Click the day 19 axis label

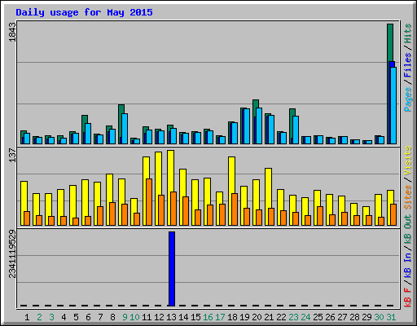coord(244,317)
